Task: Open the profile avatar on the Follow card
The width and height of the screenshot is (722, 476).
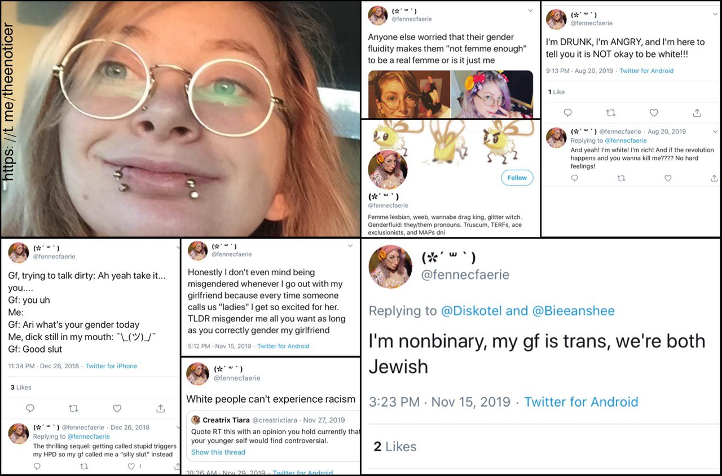Action: (388, 169)
